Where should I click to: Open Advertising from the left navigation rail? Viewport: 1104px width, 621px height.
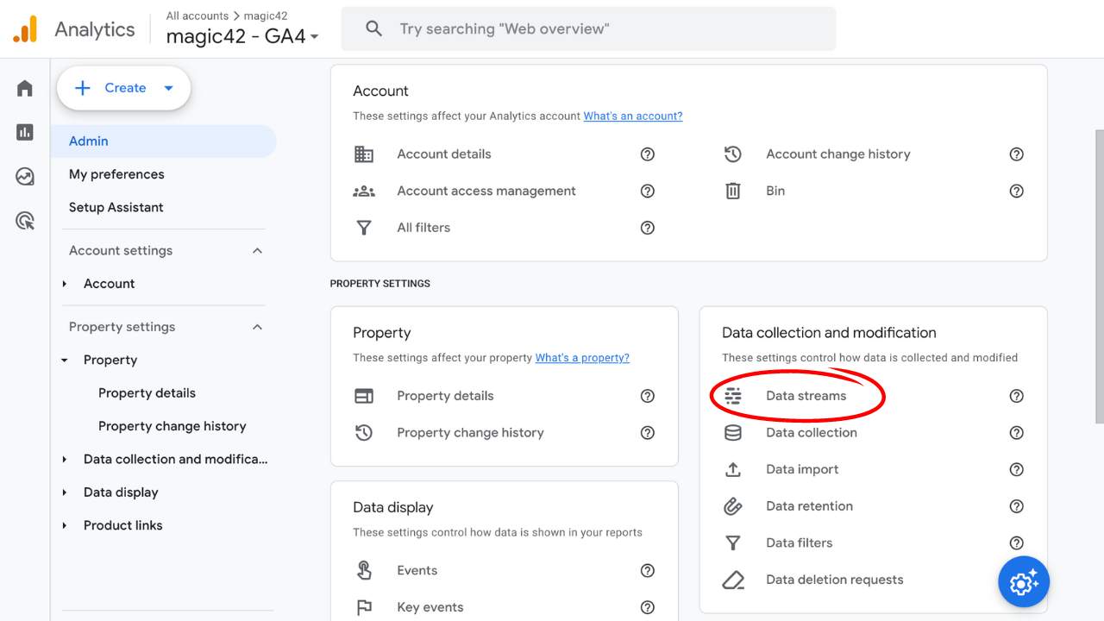(x=23, y=220)
